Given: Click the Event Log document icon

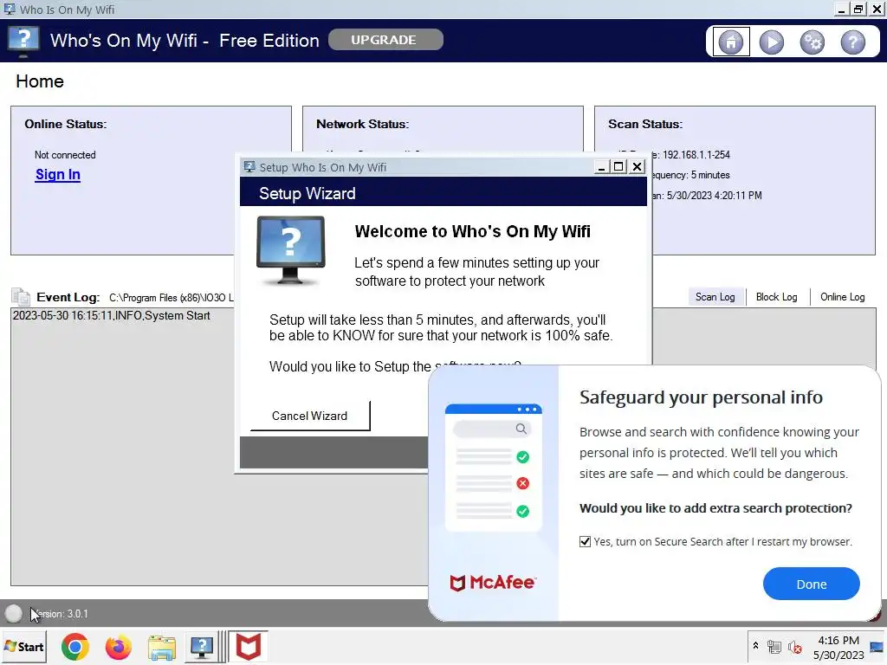Looking at the screenshot, I should pos(21,297).
